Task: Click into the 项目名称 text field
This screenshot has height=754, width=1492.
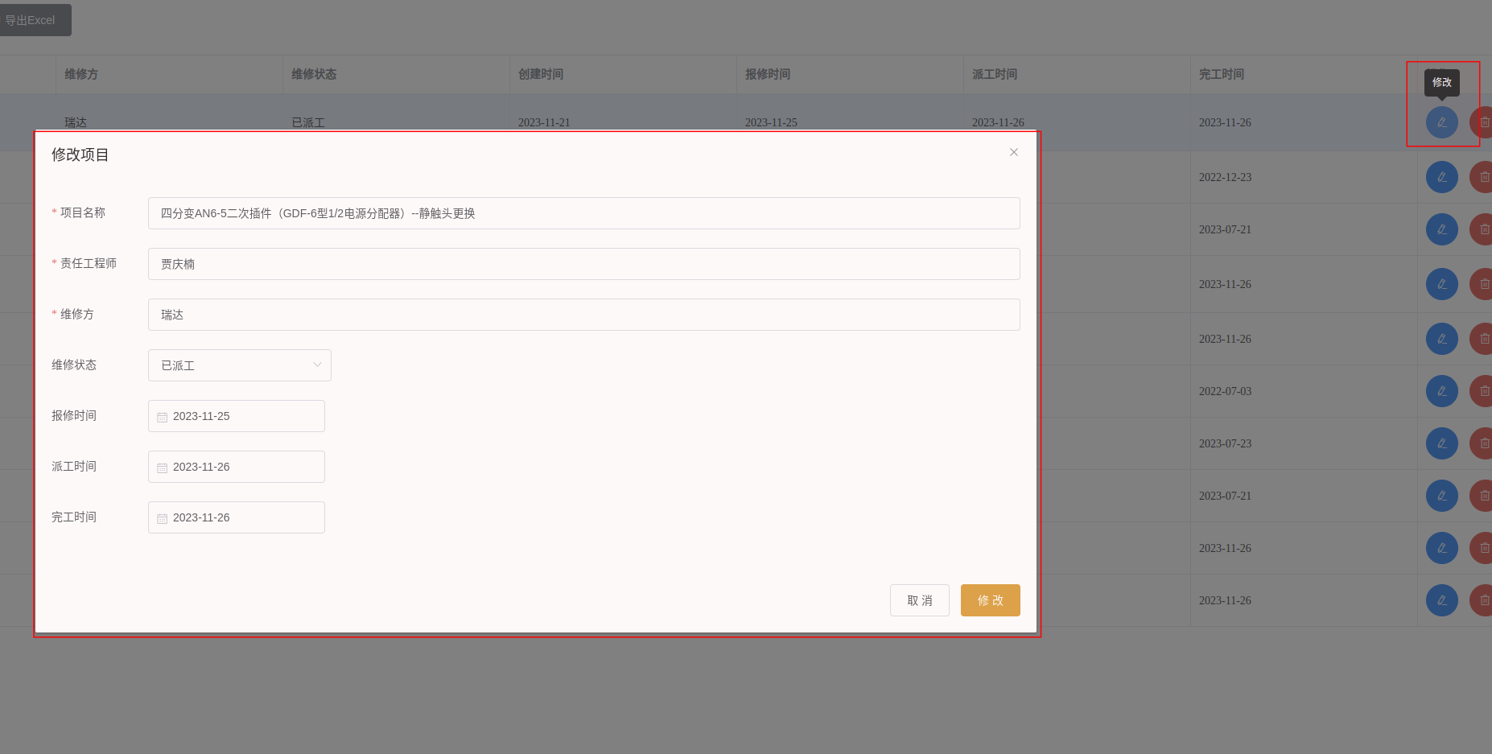Action: [583, 213]
